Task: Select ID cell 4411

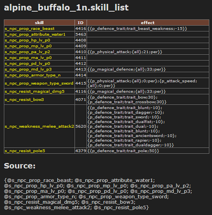Action: tap(81, 58)
